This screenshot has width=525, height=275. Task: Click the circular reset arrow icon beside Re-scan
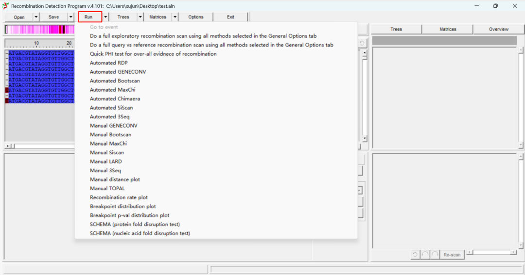coord(415,255)
